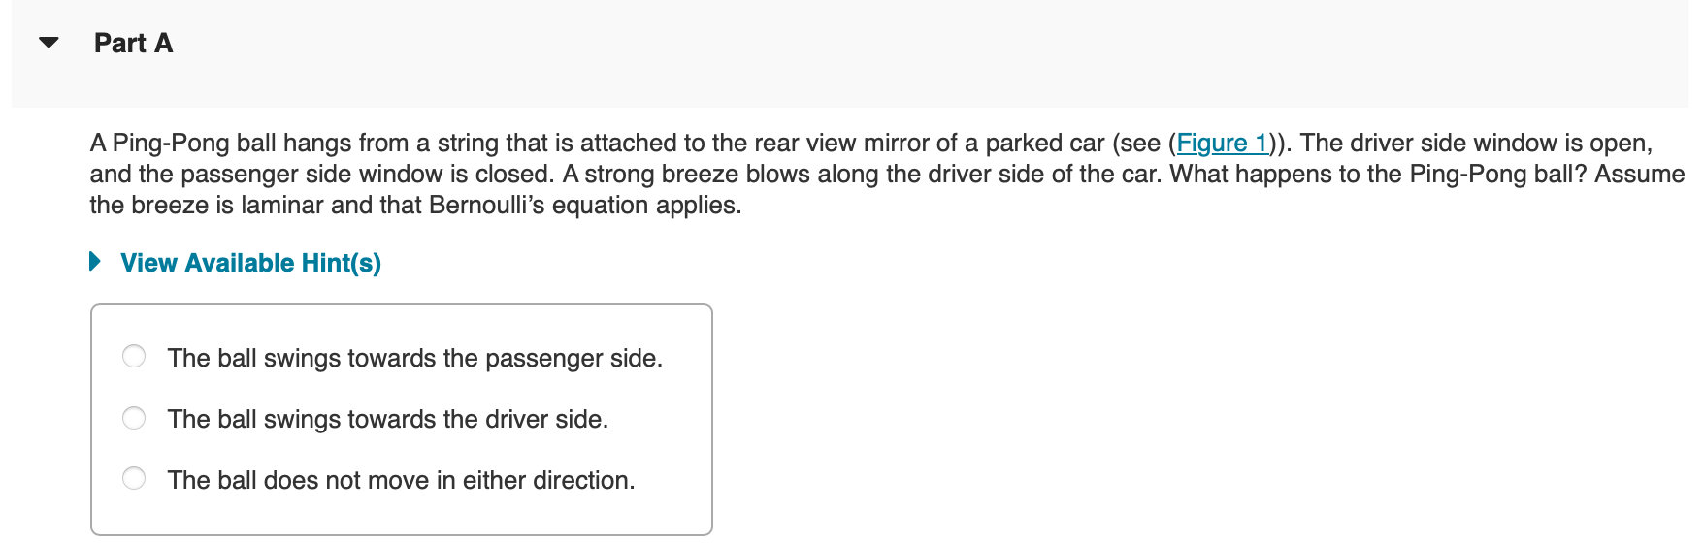Image resolution: width=1704 pixels, height=543 pixels.
Task: Click the text 'Bernoulli's equation applies'
Action: 583,206
